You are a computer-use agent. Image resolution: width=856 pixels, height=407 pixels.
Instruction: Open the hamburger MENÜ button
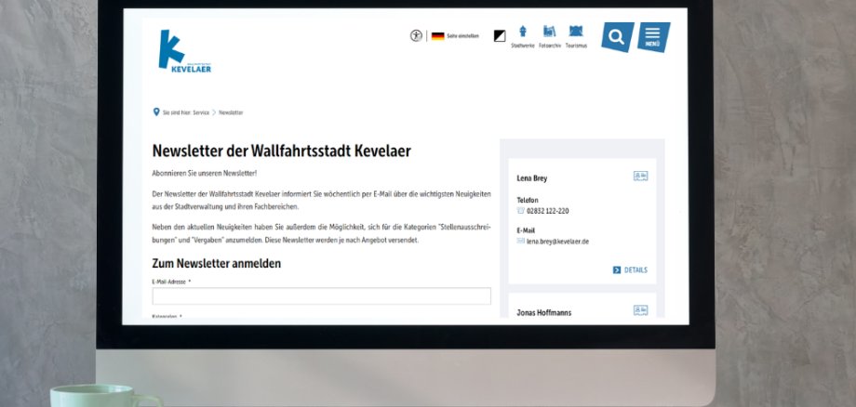[x=653, y=37]
